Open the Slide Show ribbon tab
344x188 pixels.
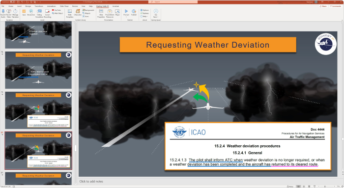pyautogui.click(x=64, y=6)
